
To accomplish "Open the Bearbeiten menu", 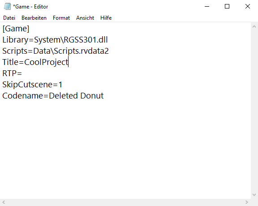I will (34, 18).
